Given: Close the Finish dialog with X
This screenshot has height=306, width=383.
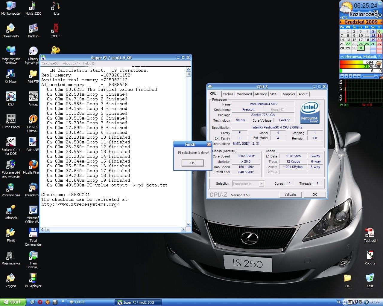Looking at the screenshot, I should coord(209,144).
